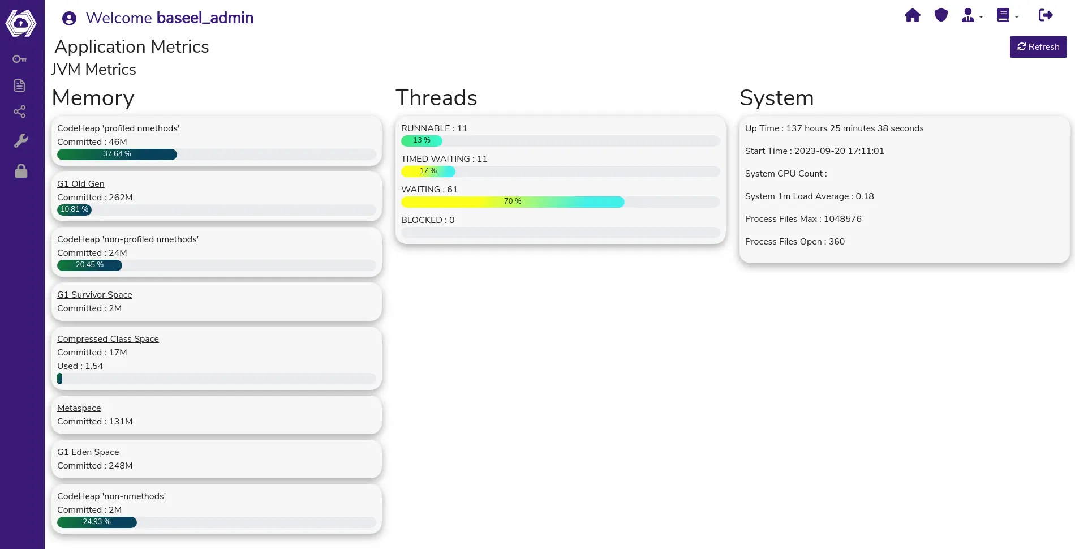Click the shield icon in header
Screen dimensions: 1075x549
point(941,15)
